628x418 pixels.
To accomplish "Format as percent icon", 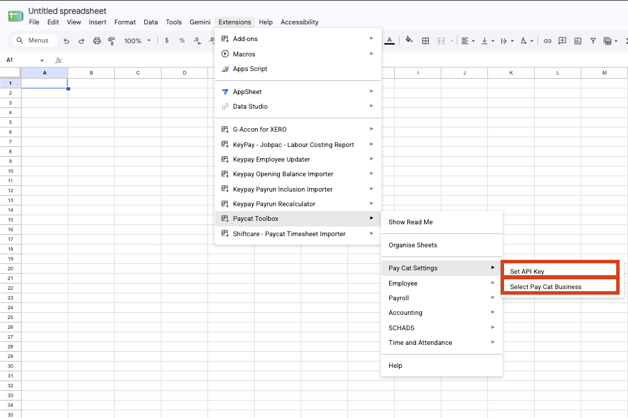I will (182, 40).
